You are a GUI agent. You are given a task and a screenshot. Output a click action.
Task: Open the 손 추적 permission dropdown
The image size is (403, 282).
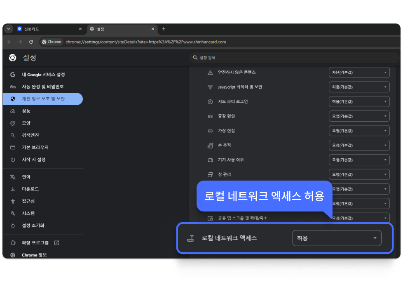(x=359, y=146)
